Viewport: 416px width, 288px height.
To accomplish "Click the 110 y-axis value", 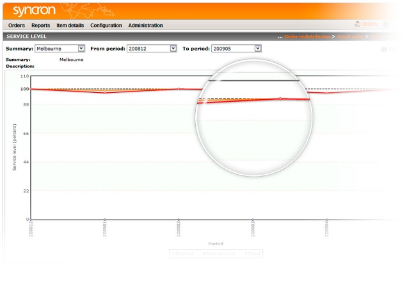I will pos(25,76).
